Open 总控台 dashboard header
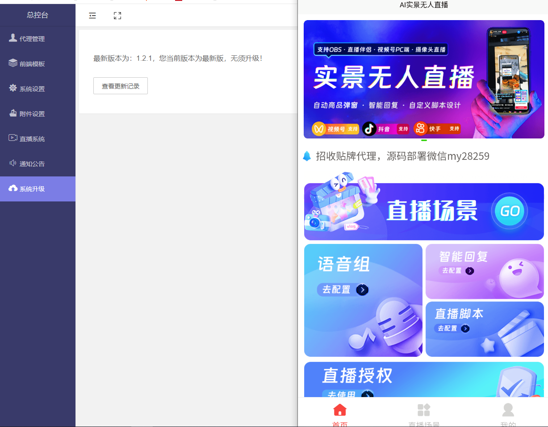548x427 pixels. point(38,15)
